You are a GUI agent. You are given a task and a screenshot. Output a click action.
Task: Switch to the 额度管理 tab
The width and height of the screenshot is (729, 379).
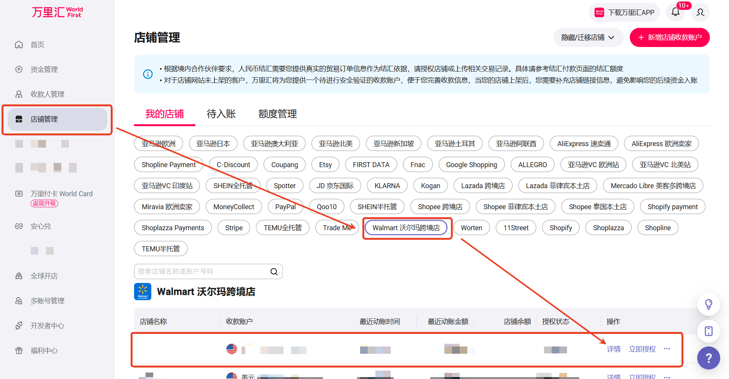(x=277, y=114)
